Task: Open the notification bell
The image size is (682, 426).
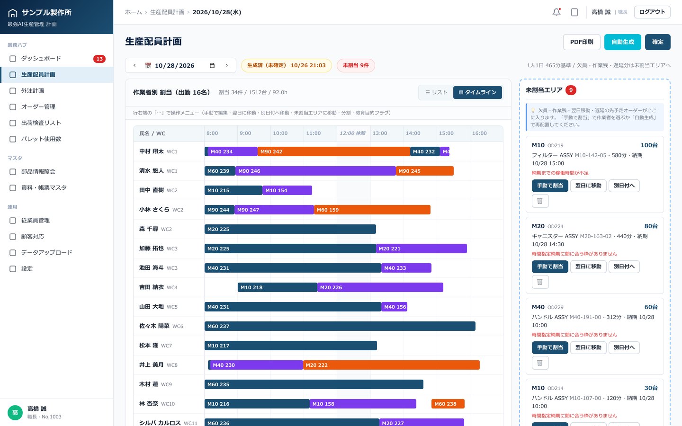Action: coord(556,12)
